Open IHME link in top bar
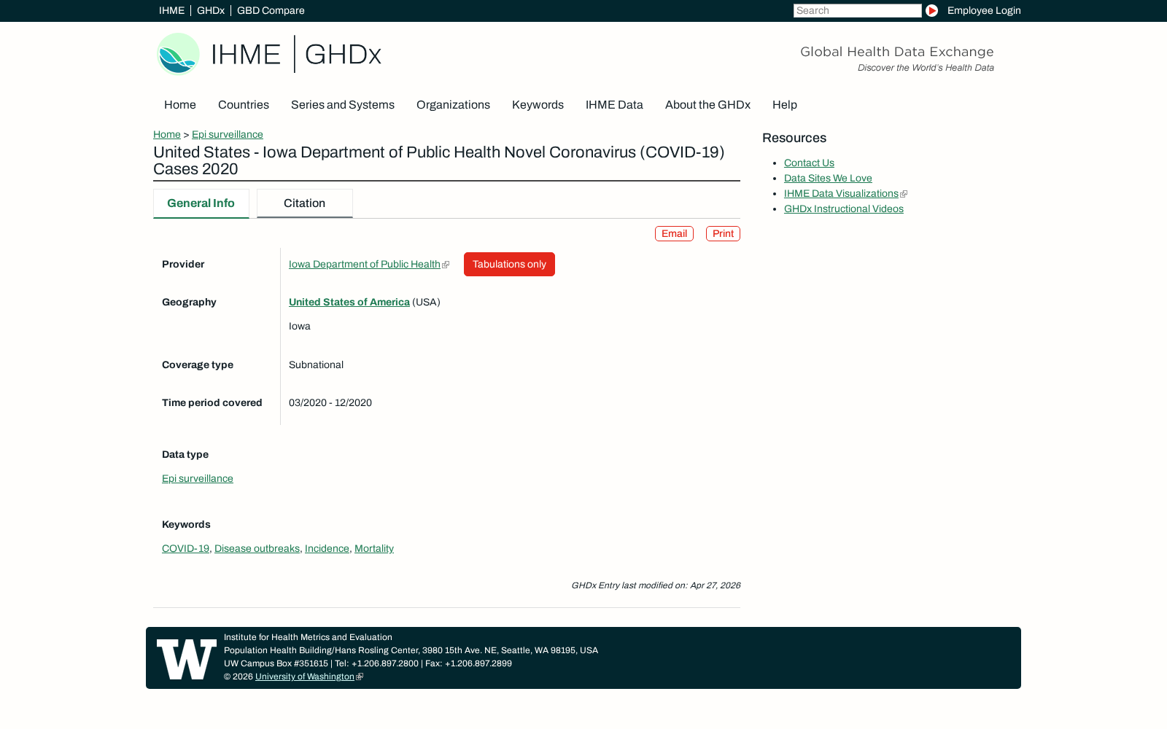 (x=171, y=10)
